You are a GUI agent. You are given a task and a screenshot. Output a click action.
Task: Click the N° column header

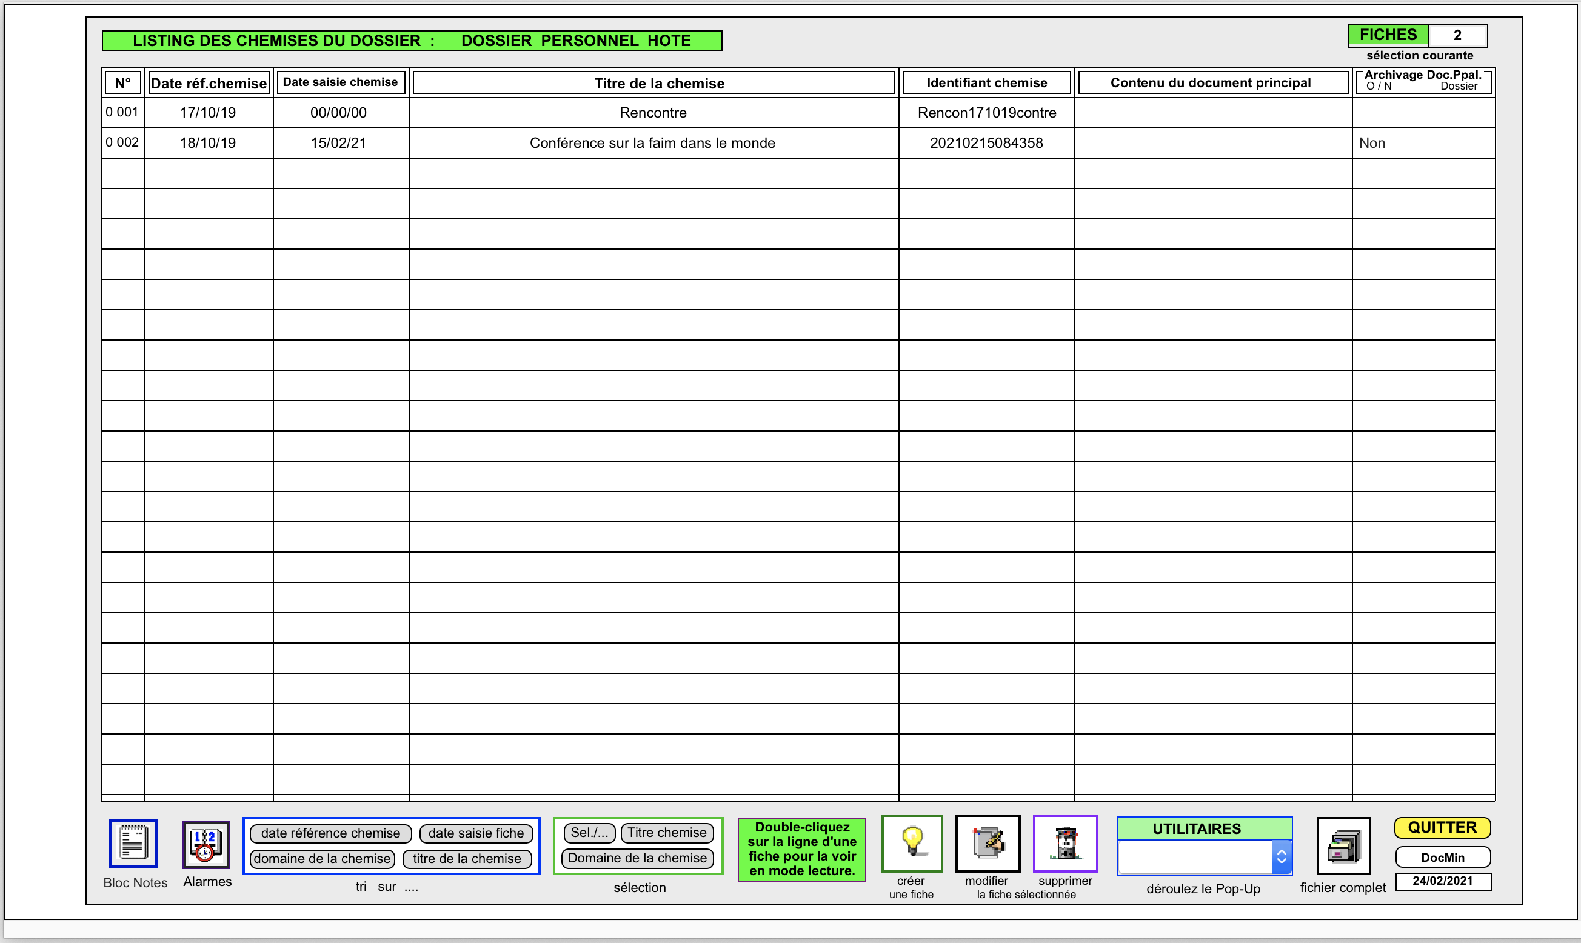click(123, 82)
